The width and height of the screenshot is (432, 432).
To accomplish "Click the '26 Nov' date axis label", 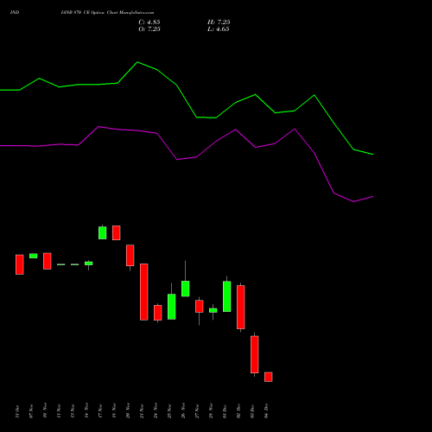I will (x=183, y=410).
